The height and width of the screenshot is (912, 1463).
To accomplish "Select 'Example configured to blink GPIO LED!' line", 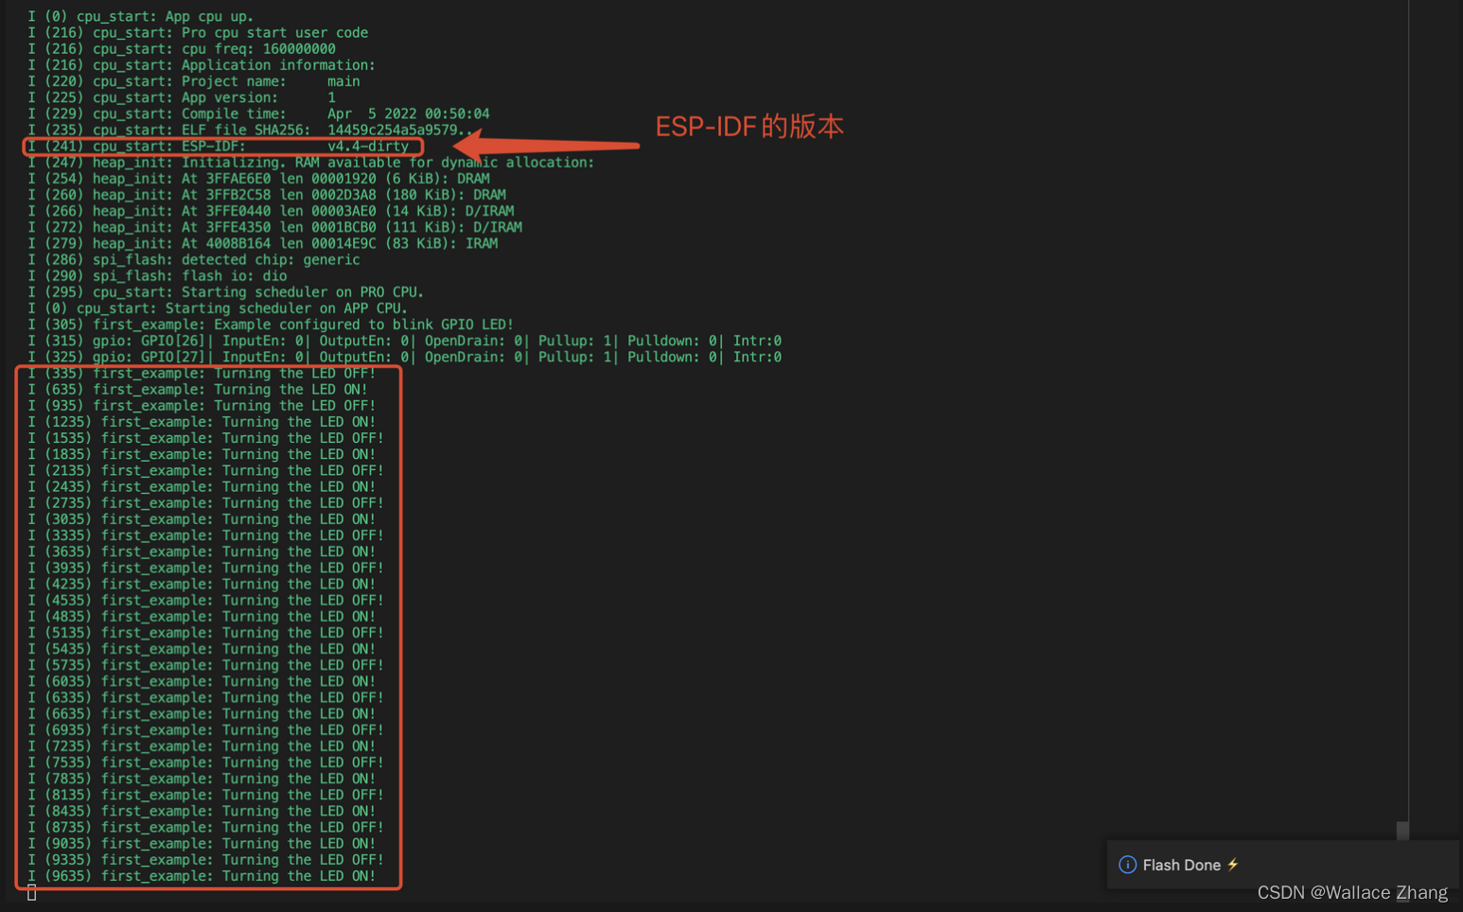I will point(271,324).
